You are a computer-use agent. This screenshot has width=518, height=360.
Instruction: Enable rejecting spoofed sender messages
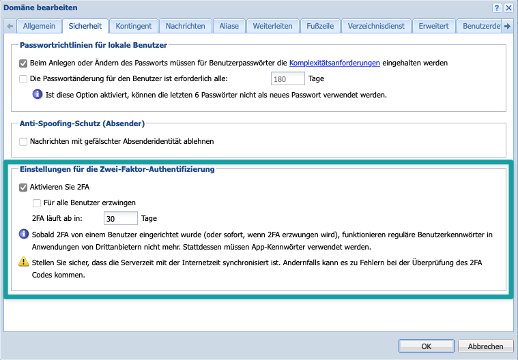point(23,142)
